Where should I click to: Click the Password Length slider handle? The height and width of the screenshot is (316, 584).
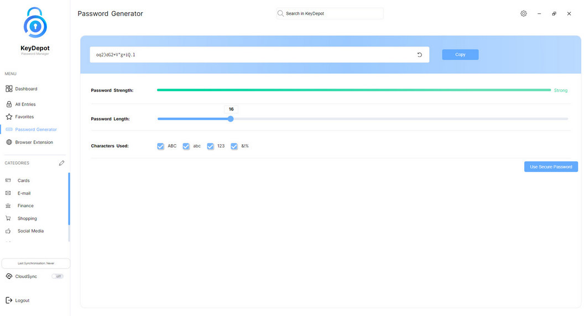[231, 119]
